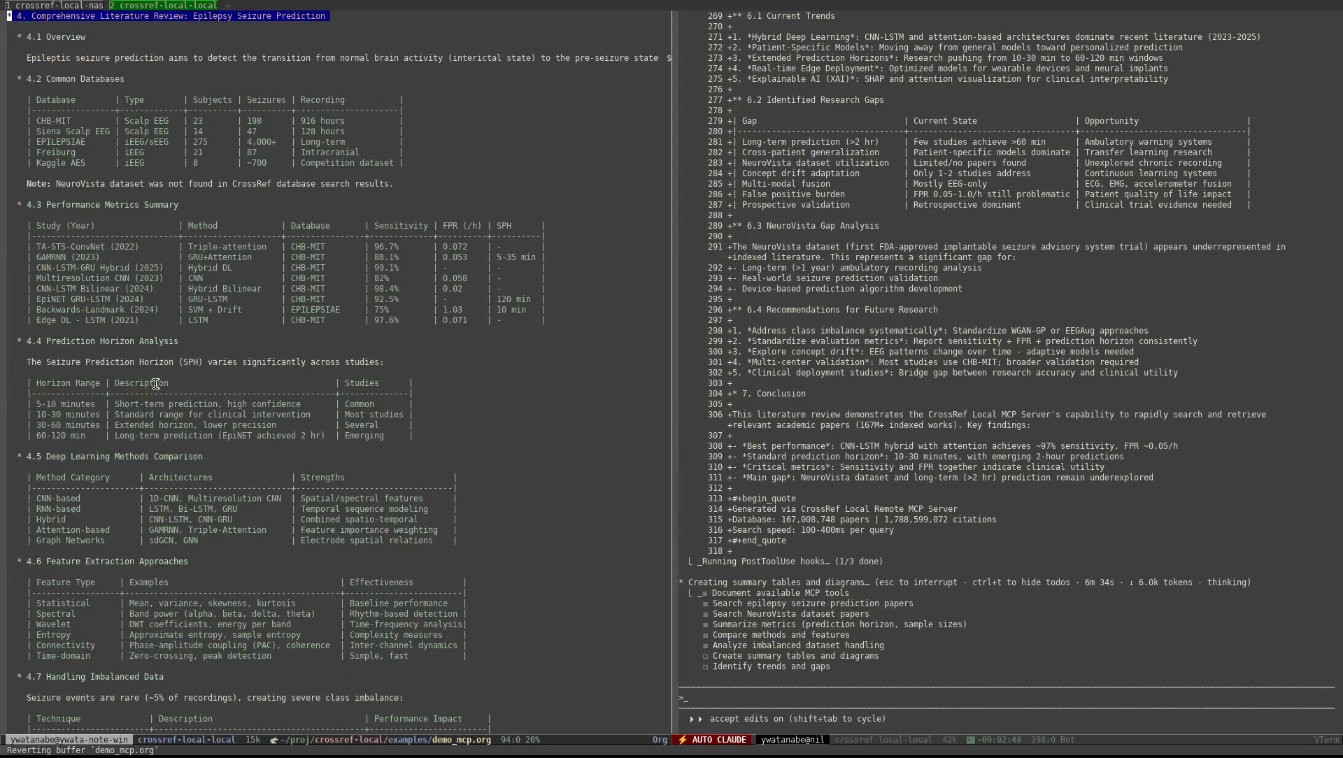Click the 26% buffer position indicator
The width and height of the screenshot is (1343, 758).
tap(532, 740)
